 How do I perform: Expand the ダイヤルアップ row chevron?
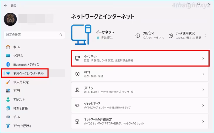(203, 106)
